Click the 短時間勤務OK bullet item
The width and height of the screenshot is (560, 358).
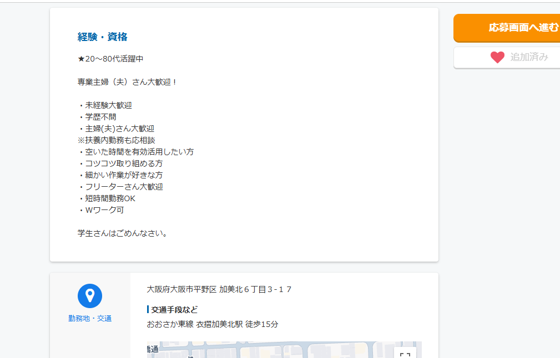(x=110, y=198)
